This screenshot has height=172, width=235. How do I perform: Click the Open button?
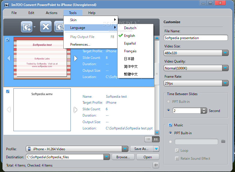[x=148, y=157]
